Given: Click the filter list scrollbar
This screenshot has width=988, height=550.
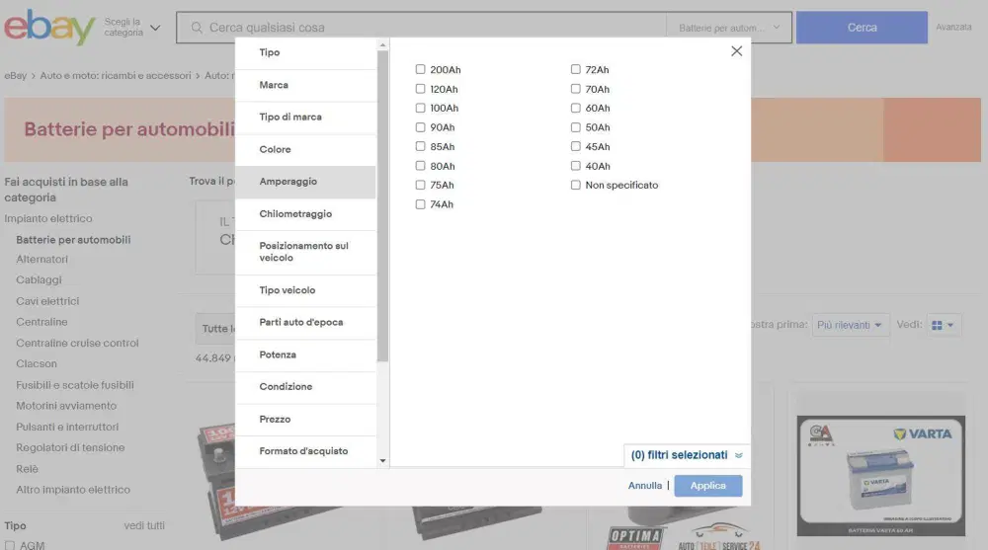Looking at the screenshot, I should click(382, 206).
